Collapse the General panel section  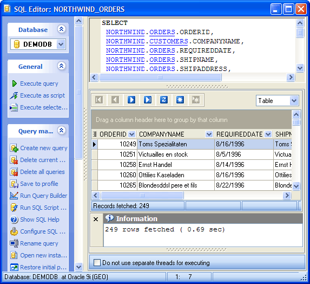62,66
